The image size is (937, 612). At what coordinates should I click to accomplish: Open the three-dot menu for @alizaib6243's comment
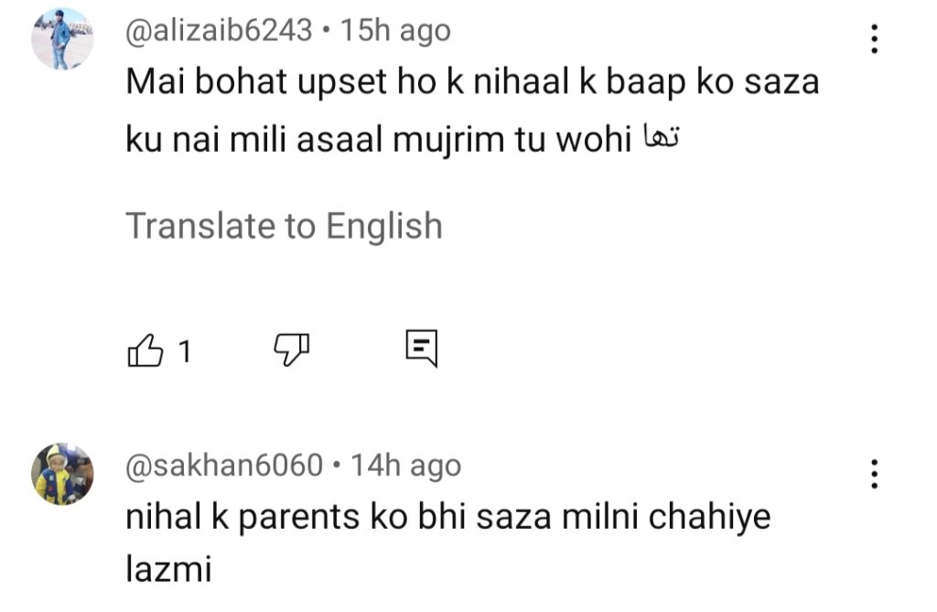coord(874,38)
